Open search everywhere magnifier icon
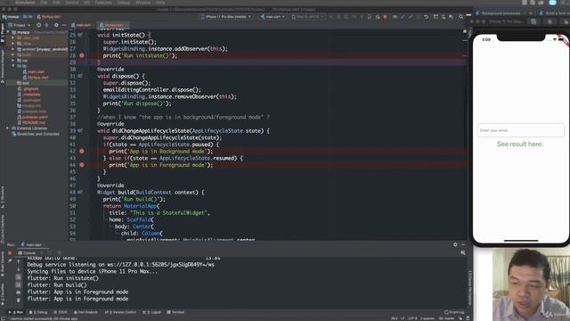 [461, 17]
